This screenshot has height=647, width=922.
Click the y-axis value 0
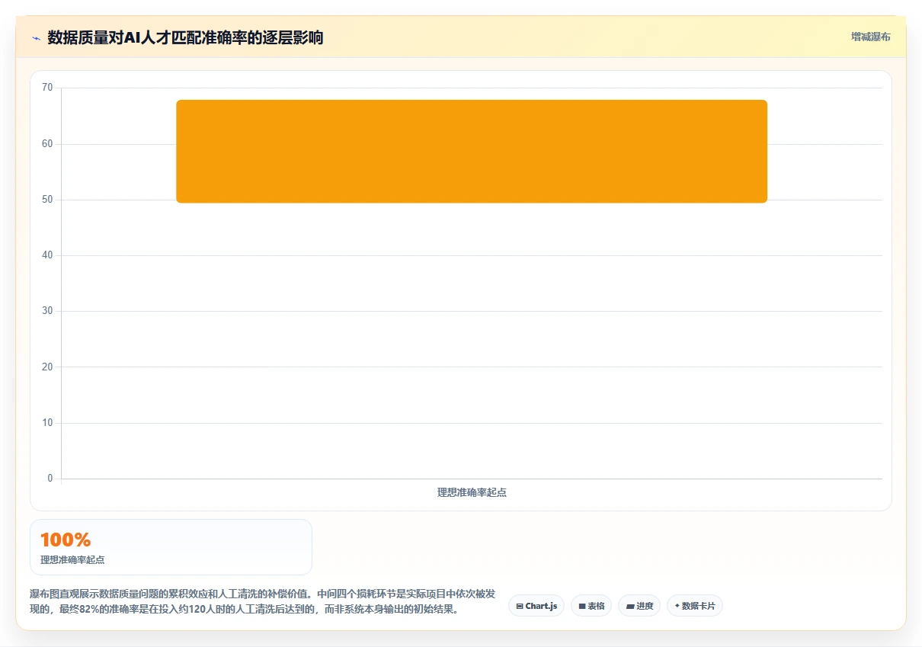(x=50, y=479)
